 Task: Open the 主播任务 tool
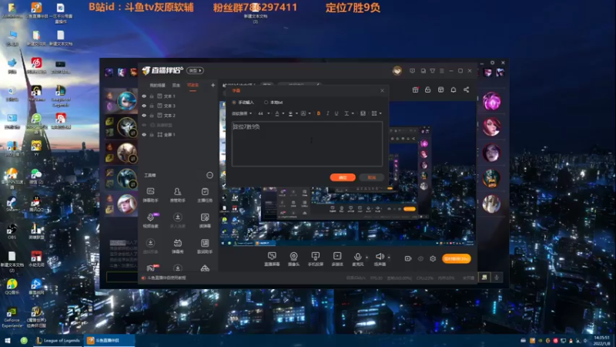click(x=205, y=195)
